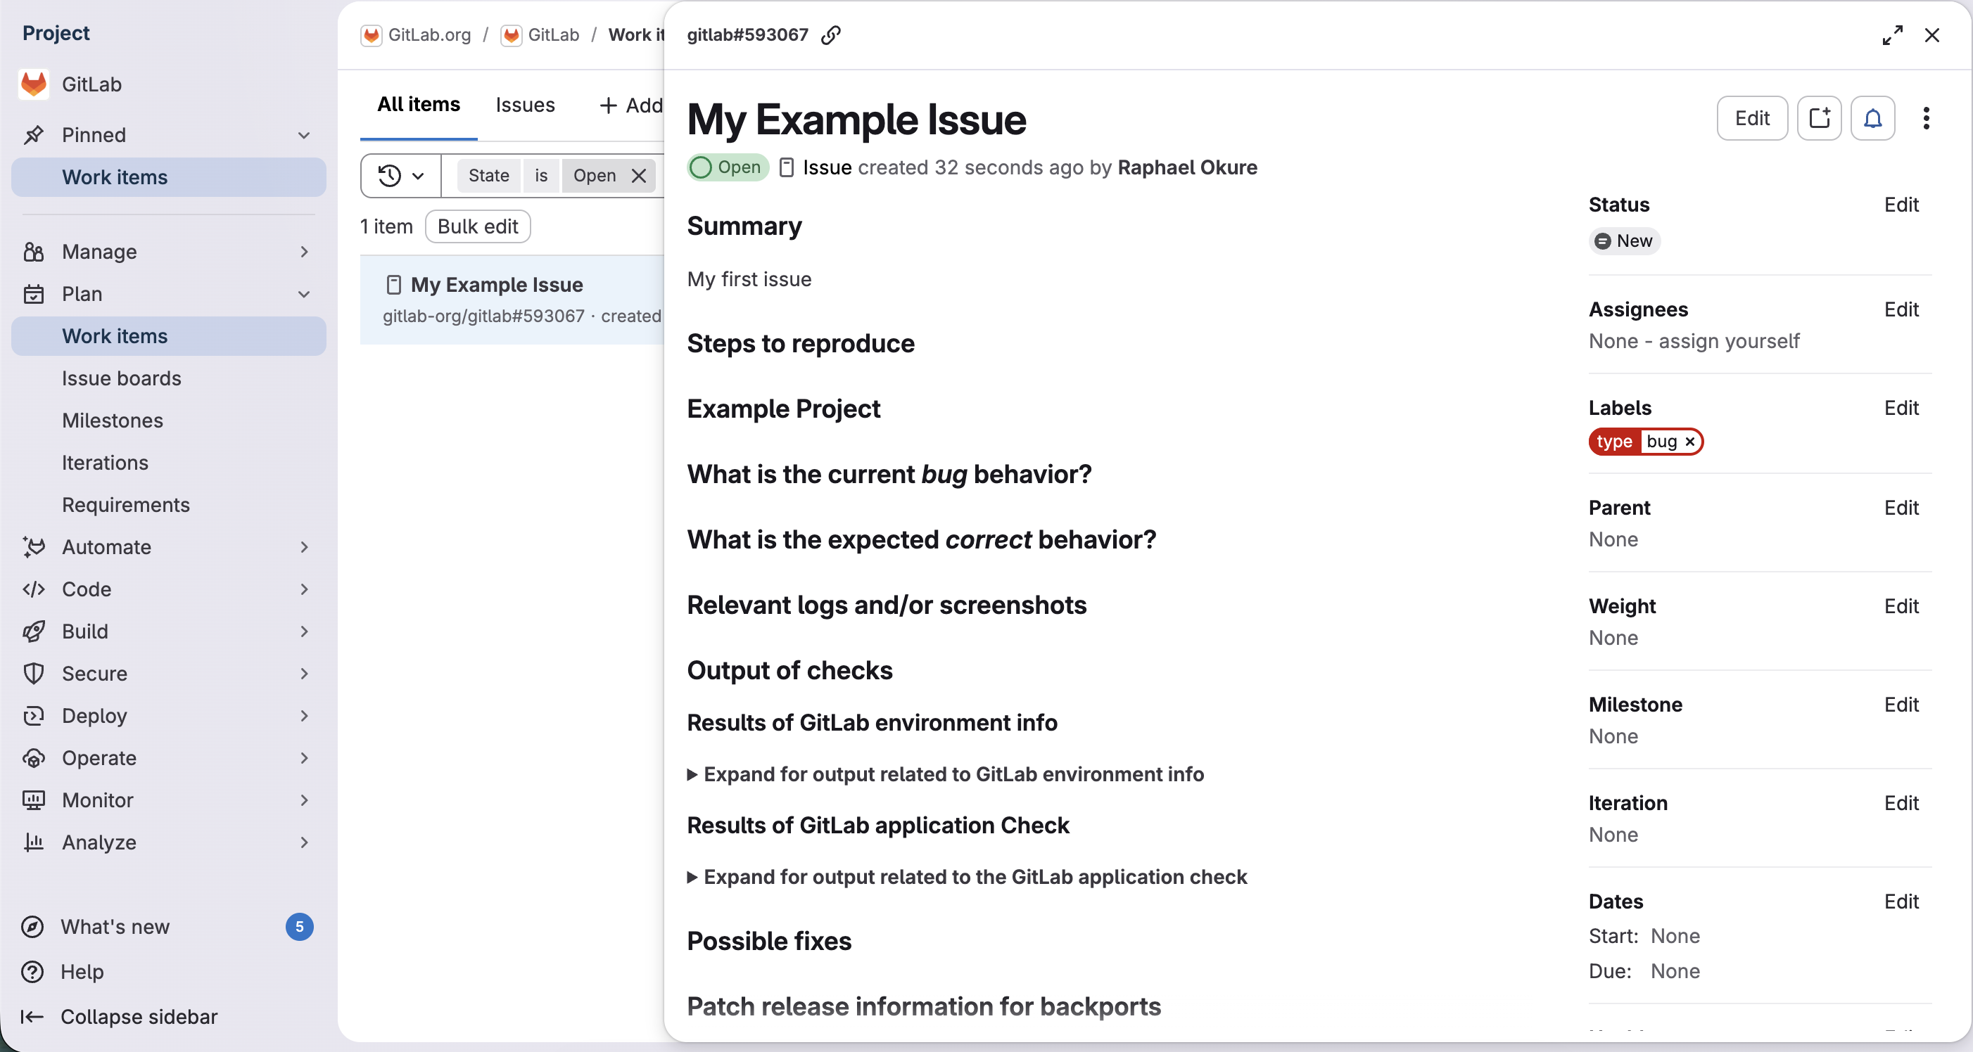Expand output for GitLab application check
1973x1052 pixels.
[x=975, y=877]
